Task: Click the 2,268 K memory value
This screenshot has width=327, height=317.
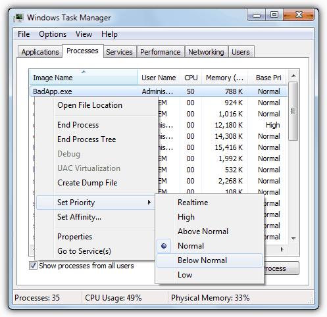Action: 230,181
